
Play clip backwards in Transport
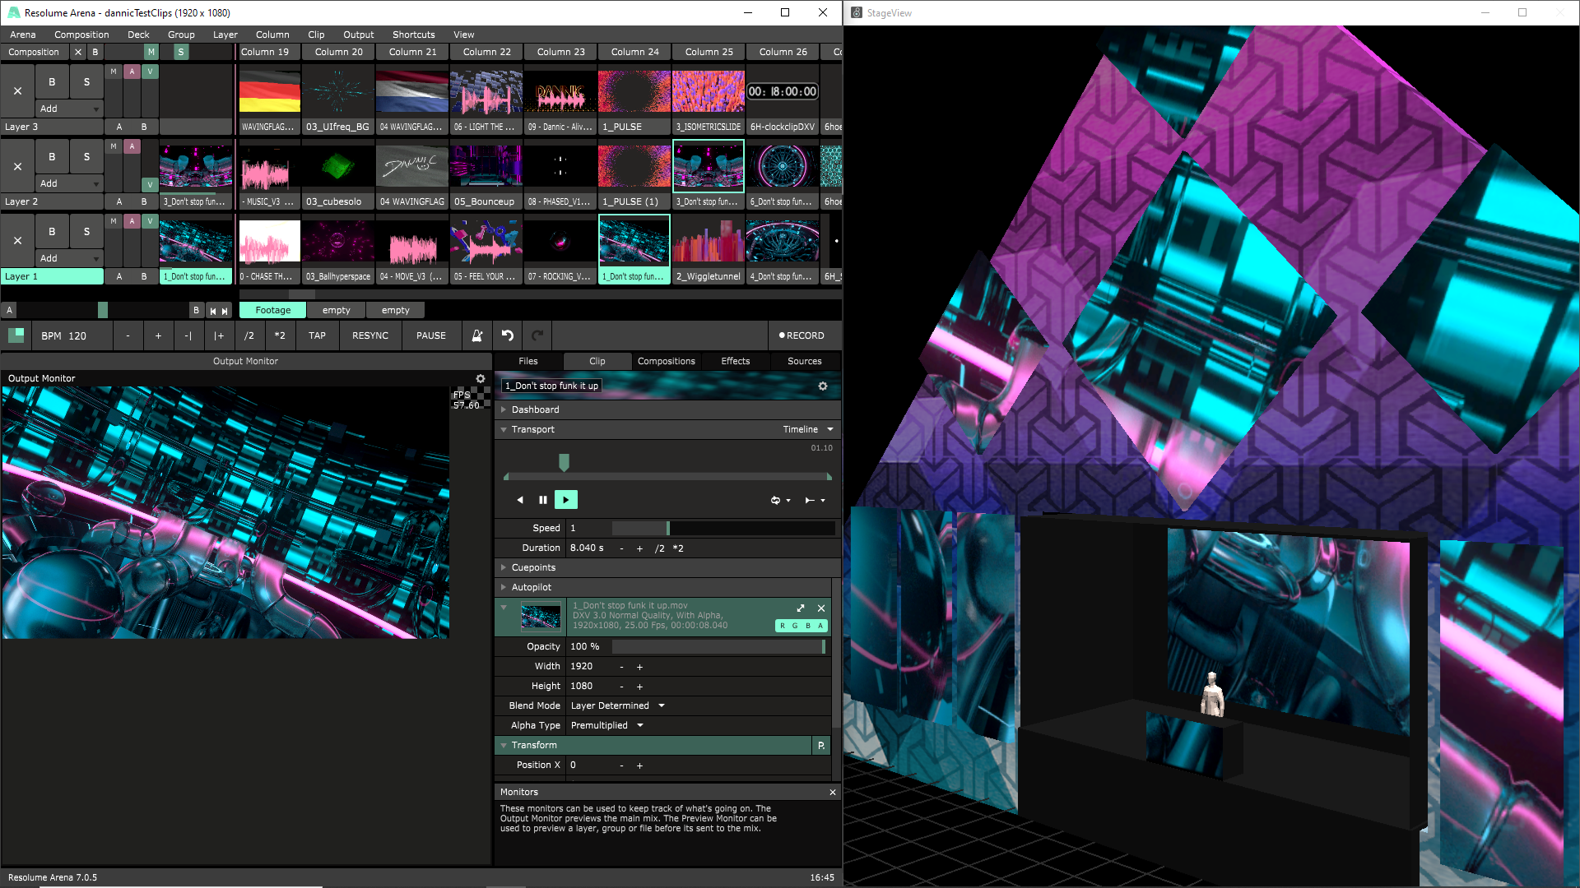(520, 500)
